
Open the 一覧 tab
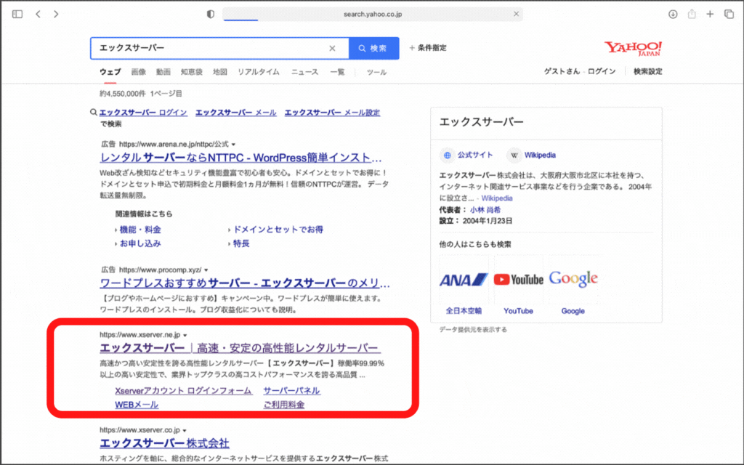tap(337, 72)
